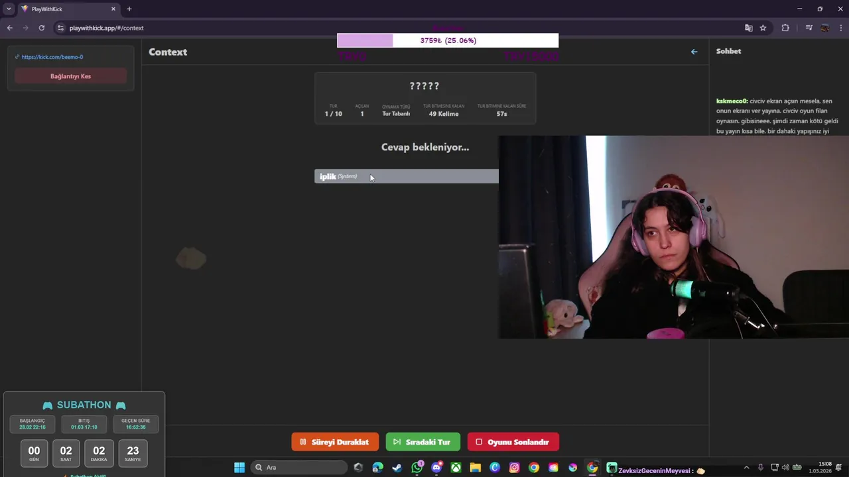Select the PlayWithKick browser tab

(x=68, y=9)
